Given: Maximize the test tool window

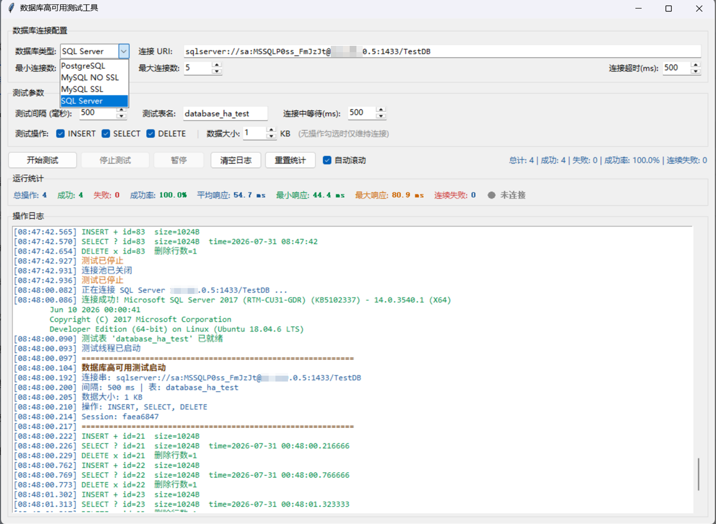Looking at the screenshot, I should coord(668,8).
